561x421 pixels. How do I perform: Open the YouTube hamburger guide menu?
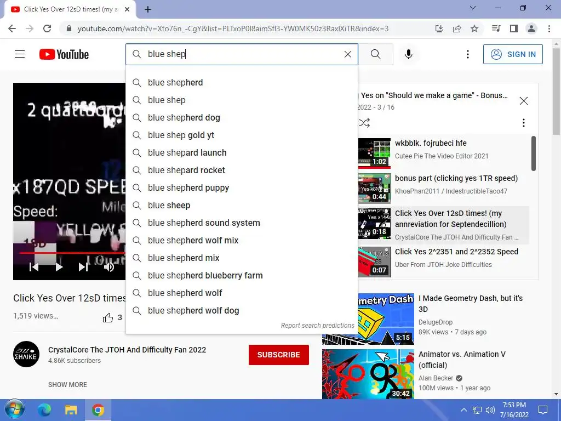tap(20, 54)
